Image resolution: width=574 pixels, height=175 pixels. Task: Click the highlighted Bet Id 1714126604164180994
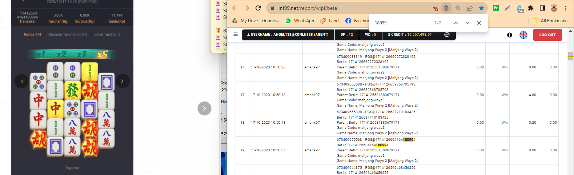coord(362,145)
